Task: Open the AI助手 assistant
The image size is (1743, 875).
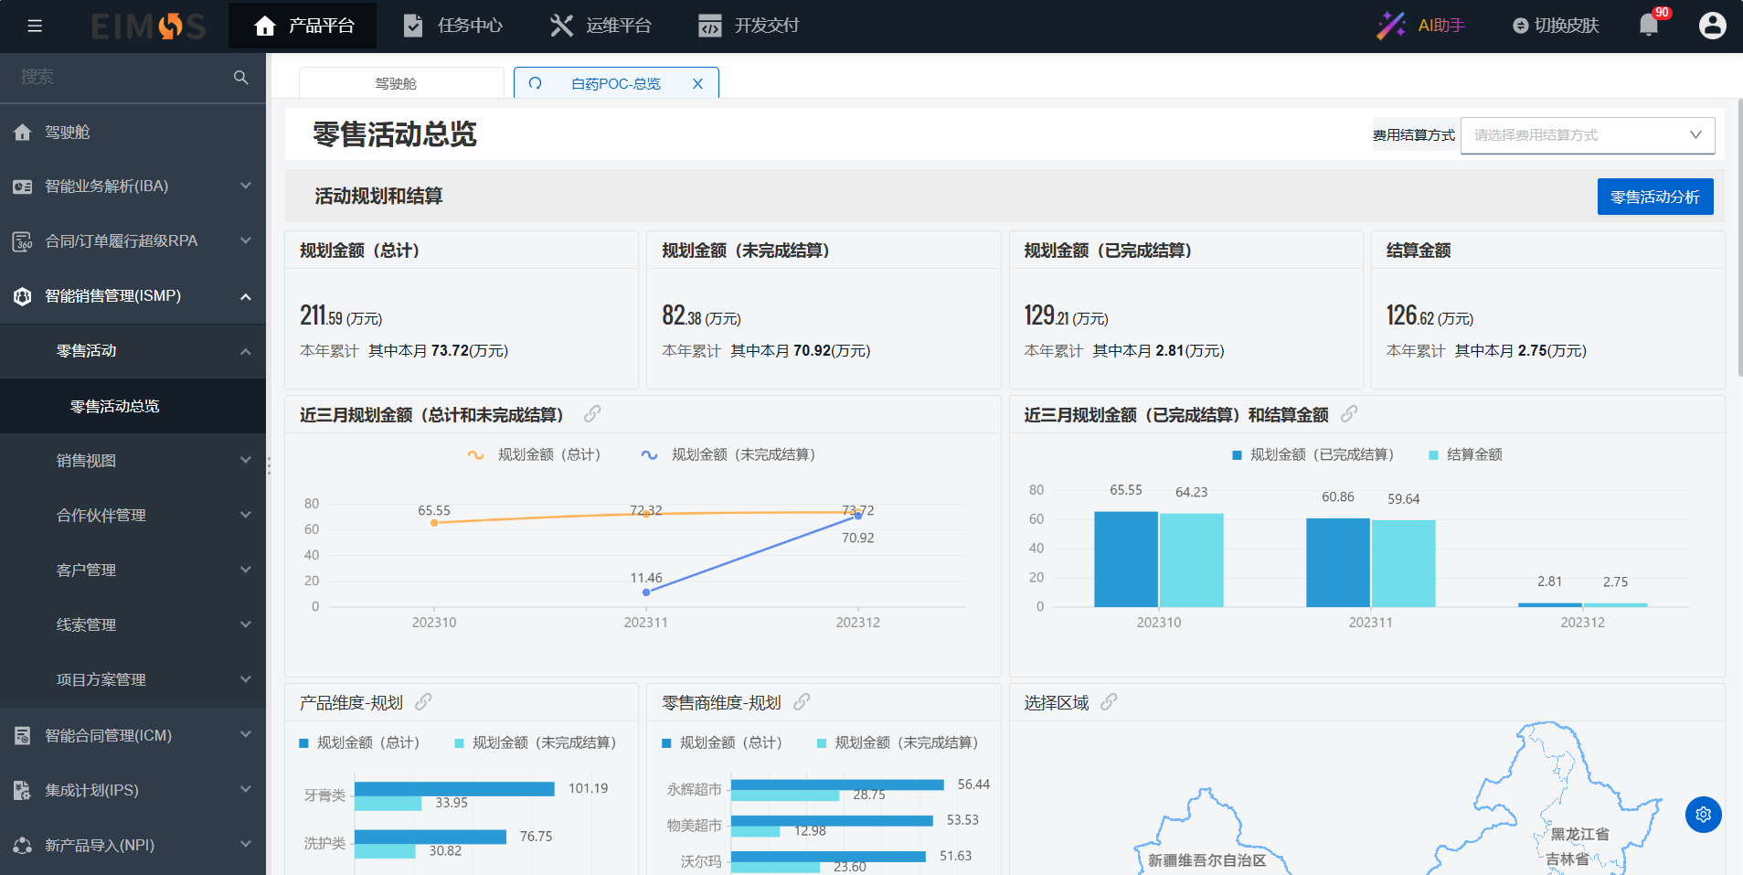Action: [1422, 26]
